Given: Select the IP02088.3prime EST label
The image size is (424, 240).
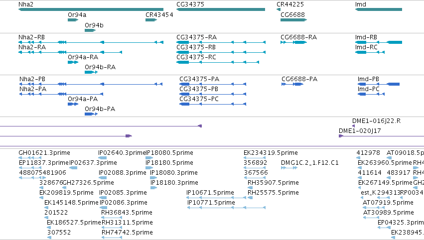Looking at the screenshot, I should click(123, 173).
